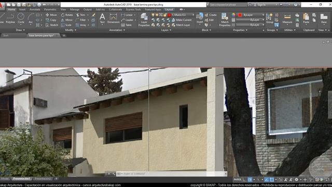Select the Circle drawing tool
This screenshot has width=332, height=187.
21,18
